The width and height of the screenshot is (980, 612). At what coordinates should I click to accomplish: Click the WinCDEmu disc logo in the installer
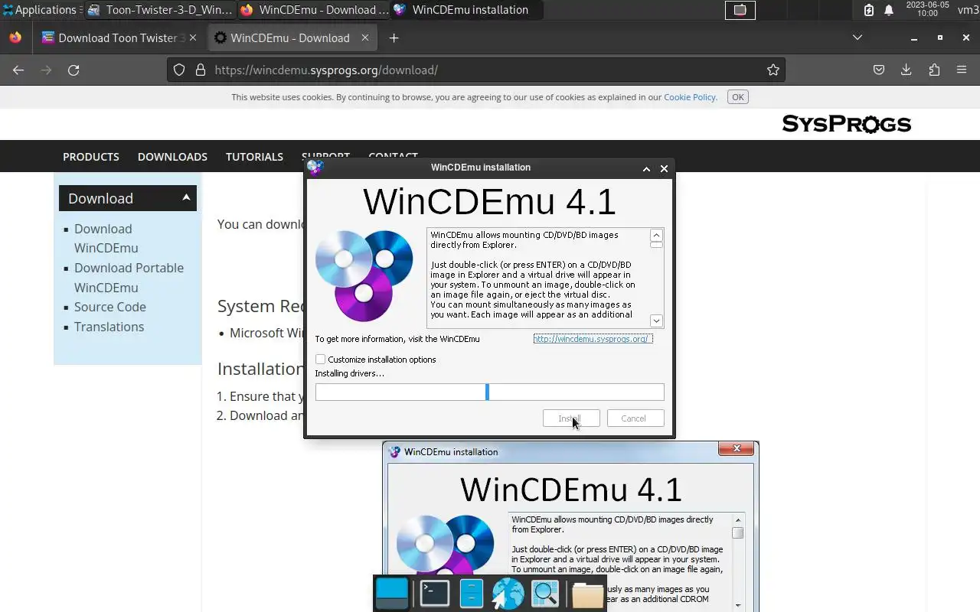(x=364, y=275)
